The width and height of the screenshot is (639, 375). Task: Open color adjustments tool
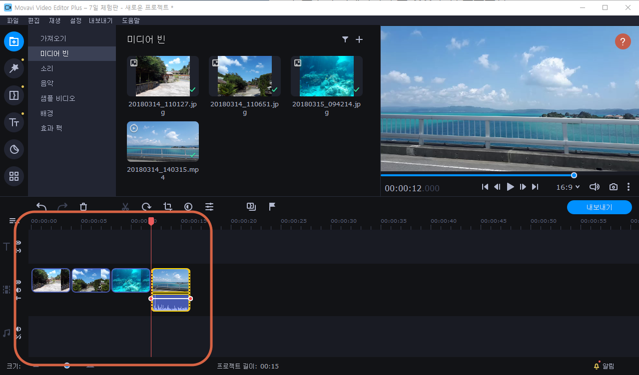(188, 207)
